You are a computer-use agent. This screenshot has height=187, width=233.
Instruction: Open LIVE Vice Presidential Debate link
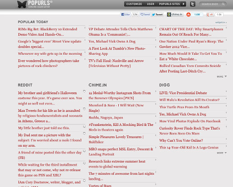pos(183,93)
